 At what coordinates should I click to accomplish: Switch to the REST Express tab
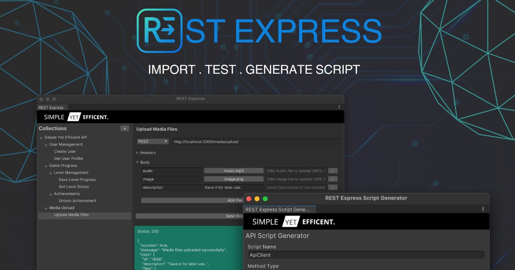click(52, 108)
